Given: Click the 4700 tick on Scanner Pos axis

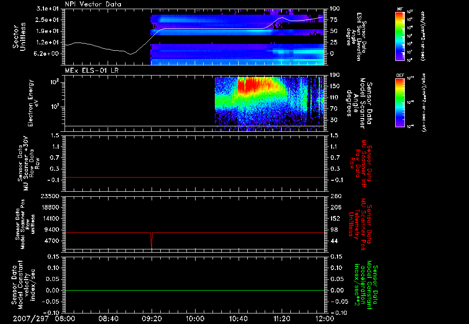Looking at the screenshot, I should point(51,241).
